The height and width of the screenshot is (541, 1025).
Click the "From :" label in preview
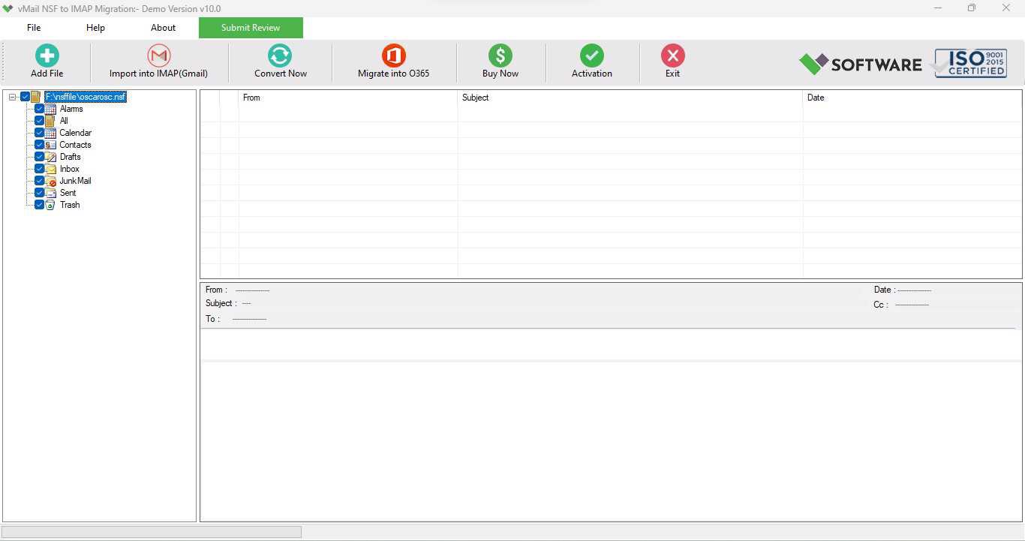tap(216, 290)
